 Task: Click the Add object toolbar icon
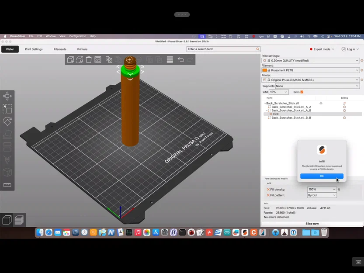click(71, 60)
